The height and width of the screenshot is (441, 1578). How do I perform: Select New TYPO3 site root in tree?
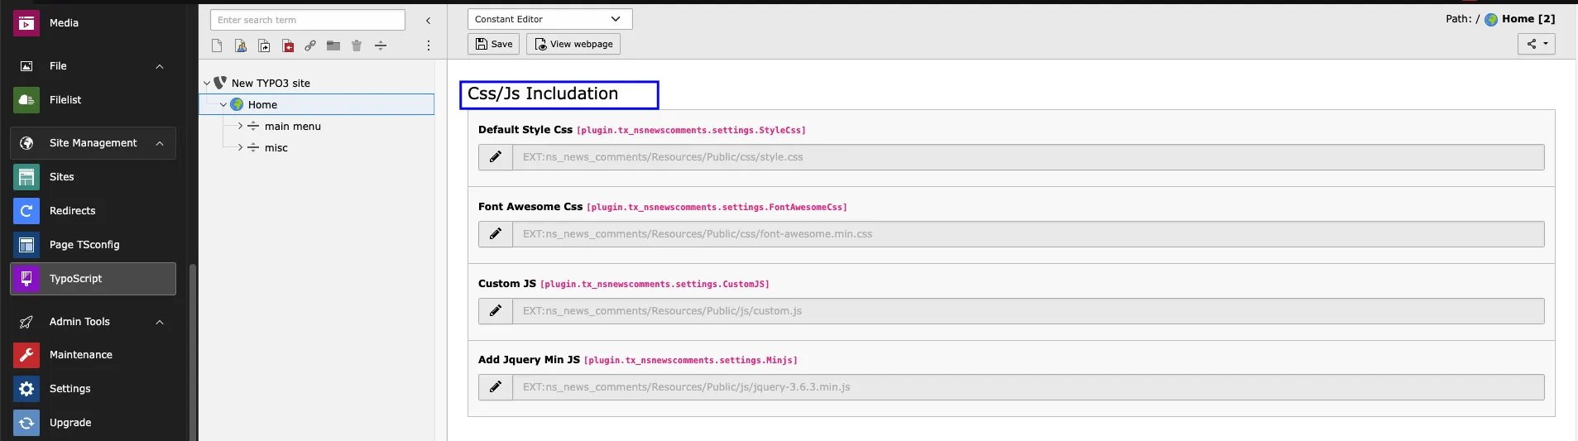pos(271,84)
